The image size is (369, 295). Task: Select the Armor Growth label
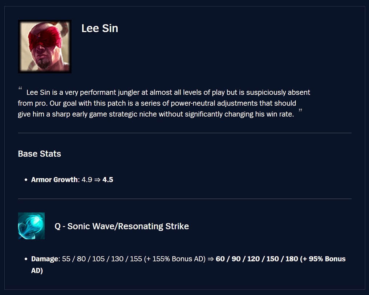click(x=54, y=180)
